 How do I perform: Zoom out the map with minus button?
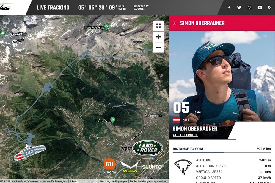158,47
